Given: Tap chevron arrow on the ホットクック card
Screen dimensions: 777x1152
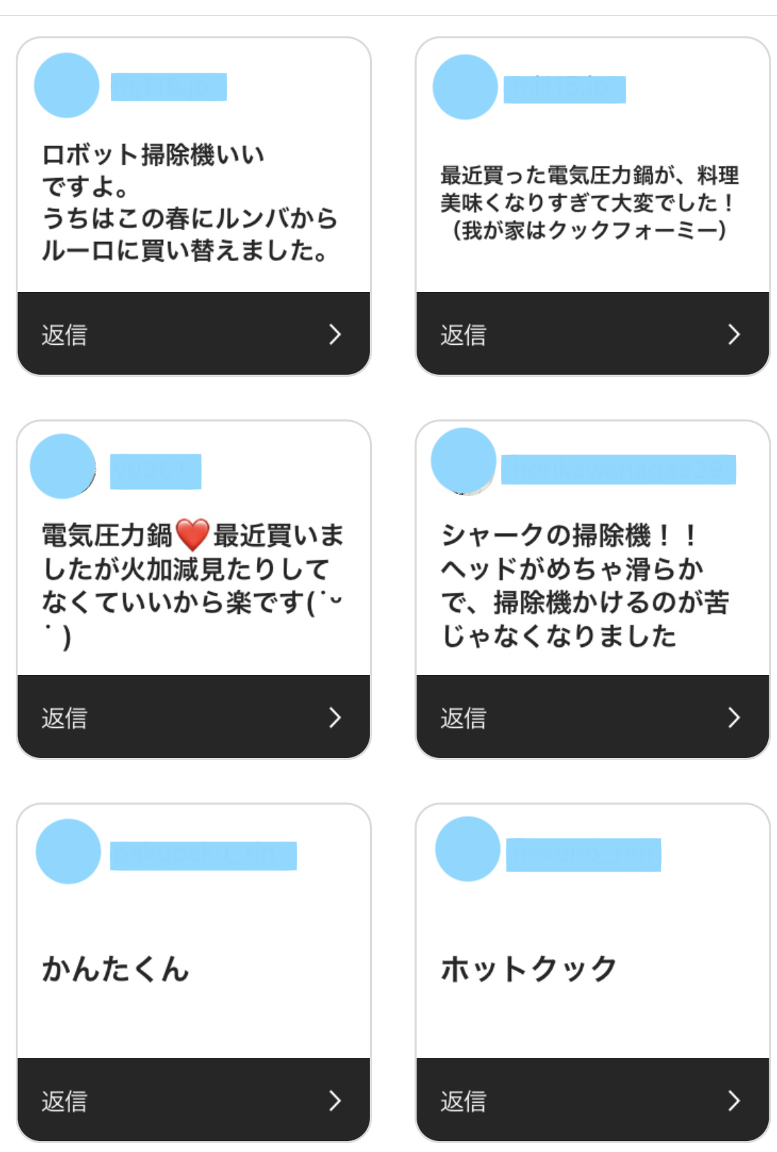Looking at the screenshot, I should [x=734, y=1100].
